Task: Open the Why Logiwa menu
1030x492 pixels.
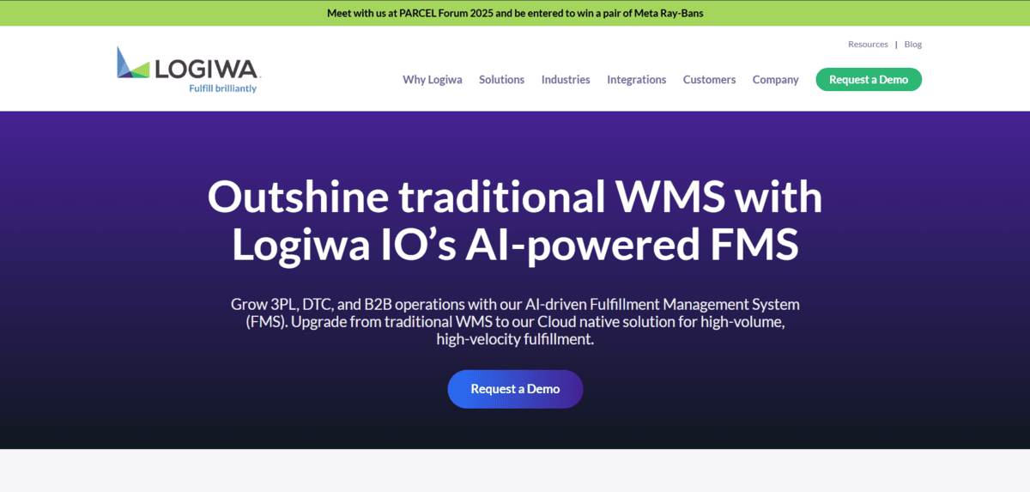Action: click(x=433, y=80)
